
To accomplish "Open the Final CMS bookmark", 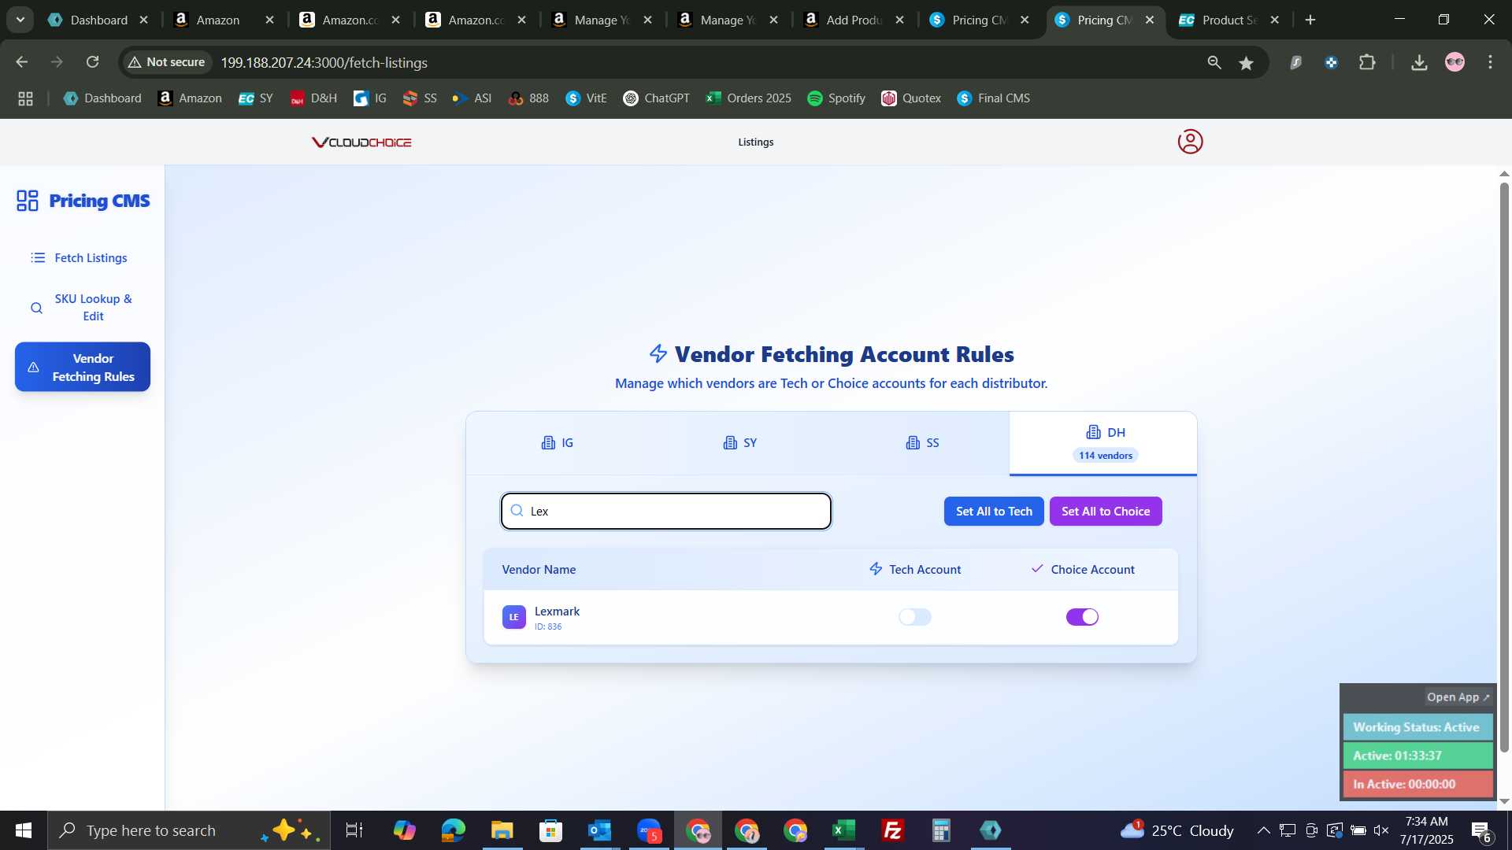I will point(993,98).
